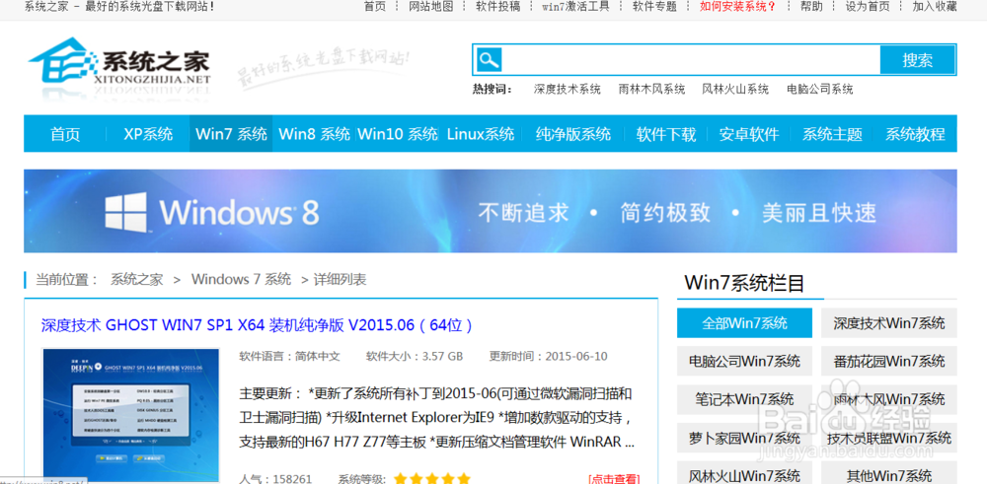Click hot search term 深度技术系统
Screen dimensions: 987x484
(568, 90)
